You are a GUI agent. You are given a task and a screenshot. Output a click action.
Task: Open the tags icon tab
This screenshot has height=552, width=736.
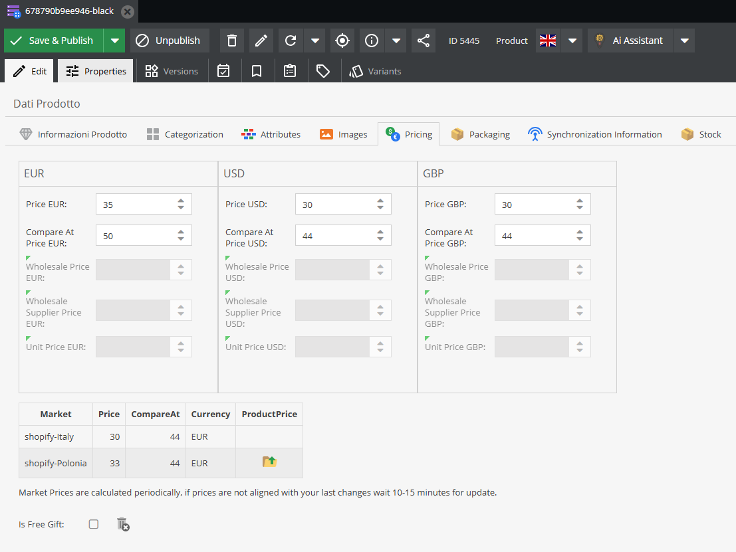click(x=323, y=71)
